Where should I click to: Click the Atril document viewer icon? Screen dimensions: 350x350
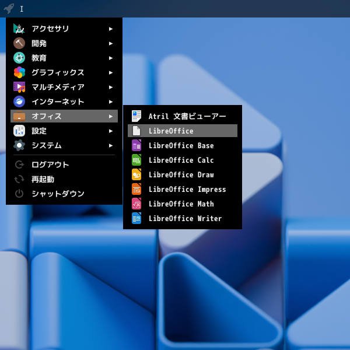click(136, 116)
